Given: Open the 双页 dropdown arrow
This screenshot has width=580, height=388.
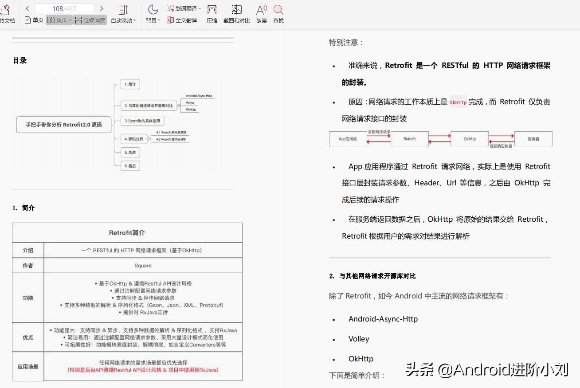Looking at the screenshot, I should [70, 20].
